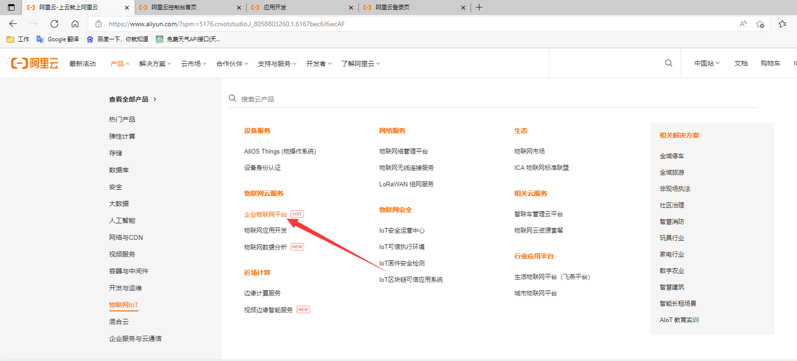This screenshot has width=797, height=361.
Task: Expand the 支持与服务 menu
Action: pyautogui.click(x=277, y=64)
